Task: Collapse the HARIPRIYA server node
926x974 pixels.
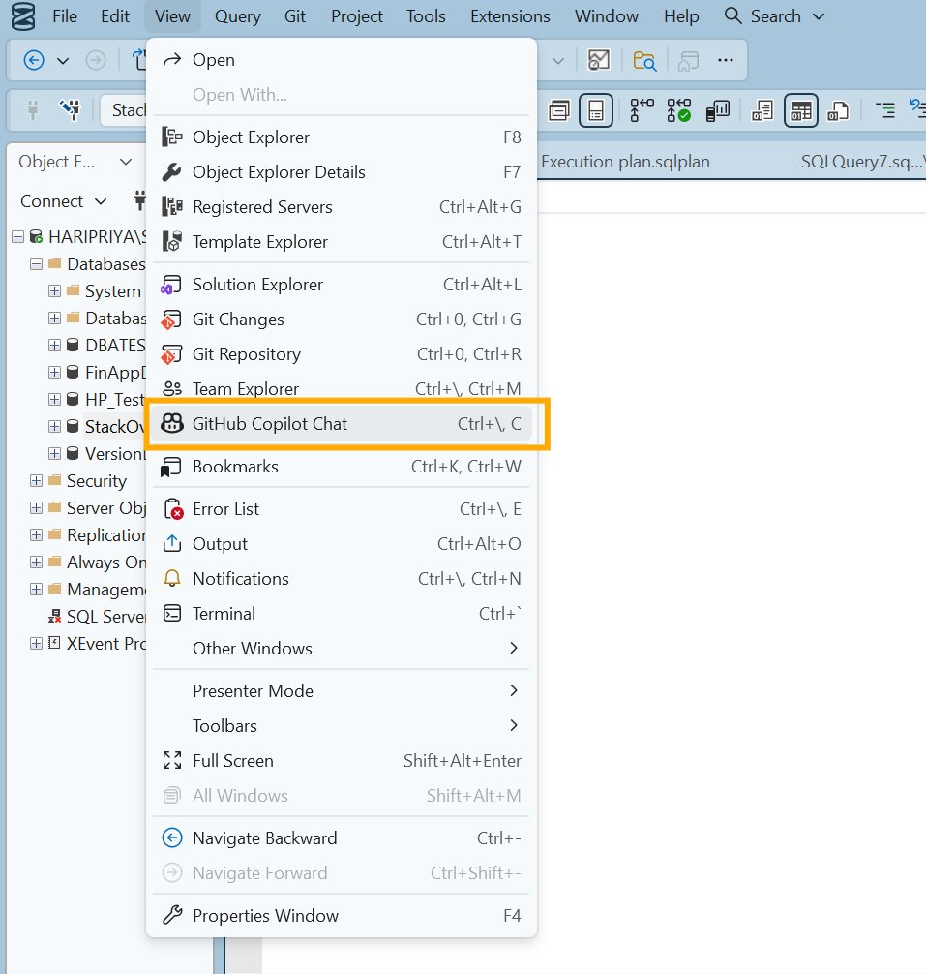Action: [18, 236]
